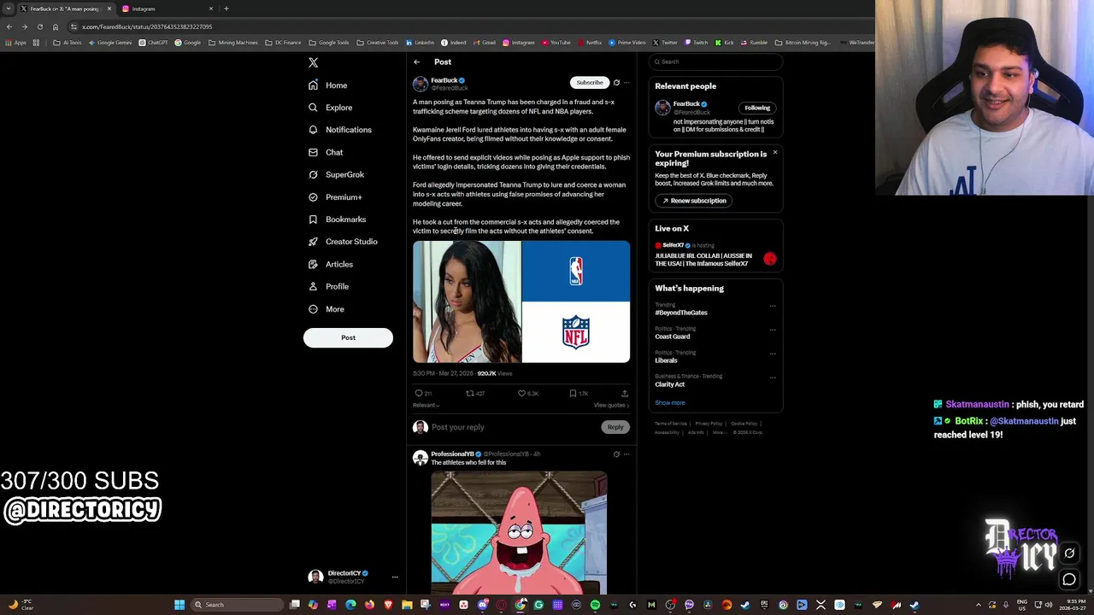The image size is (1094, 615).
Task: Open #BeyondTheGates trend
Action: 681,313
